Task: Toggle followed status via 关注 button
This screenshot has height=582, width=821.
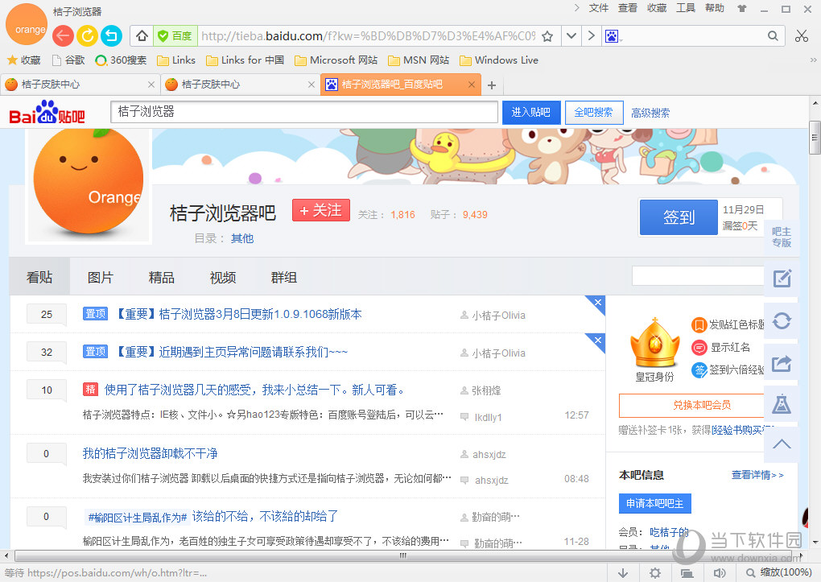Action: [320, 210]
